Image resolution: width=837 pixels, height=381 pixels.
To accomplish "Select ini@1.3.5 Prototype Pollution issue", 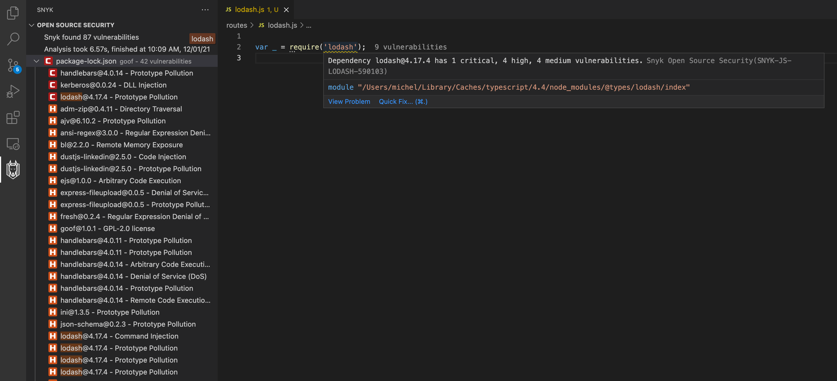I will 122,313.
